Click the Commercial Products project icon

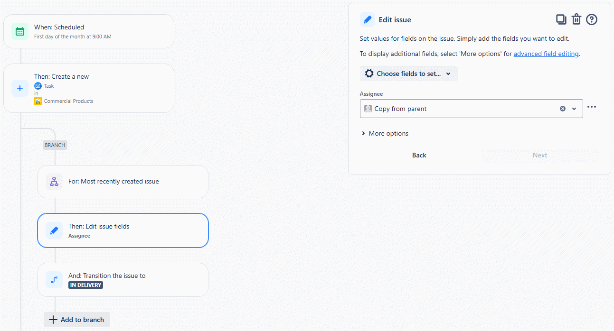click(38, 101)
